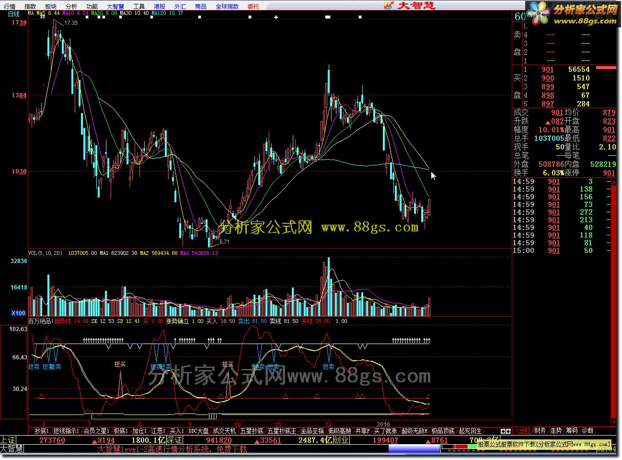
Task: Select the 低吸高抛 indicator tab
Action: [x=340, y=431]
